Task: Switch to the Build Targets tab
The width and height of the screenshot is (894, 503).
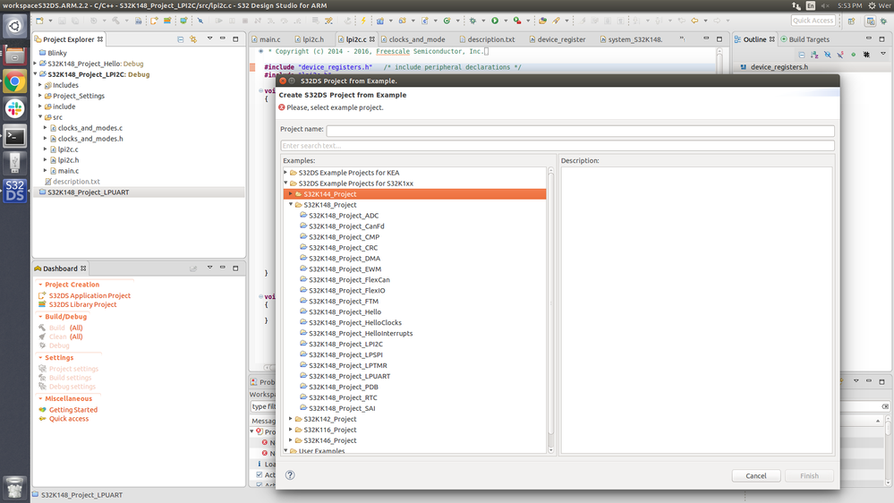Action: tap(805, 39)
